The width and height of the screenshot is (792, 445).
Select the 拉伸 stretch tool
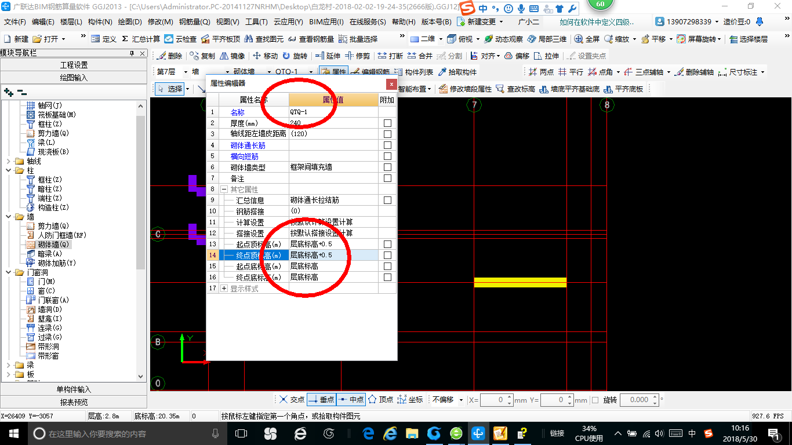[x=547, y=56]
